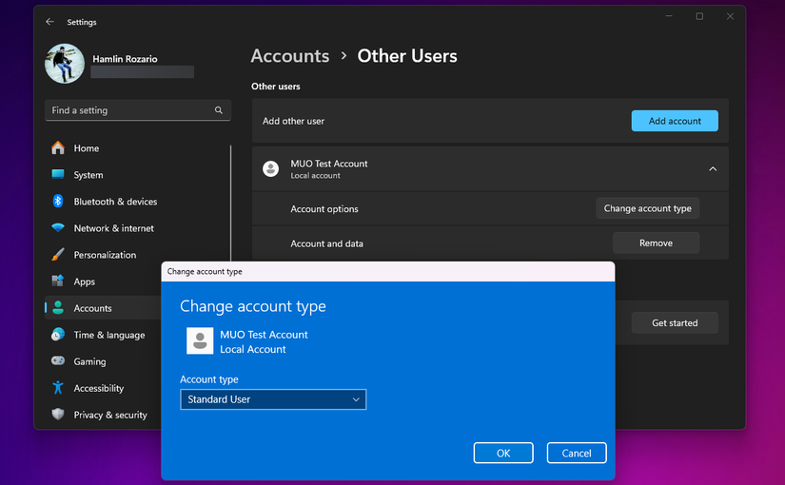This screenshot has width=785, height=485.
Task: Click the Other Users heading text
Action: tap(407, 56)
